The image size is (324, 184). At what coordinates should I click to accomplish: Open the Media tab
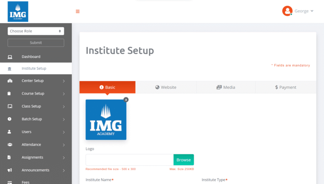pos(226,87)
